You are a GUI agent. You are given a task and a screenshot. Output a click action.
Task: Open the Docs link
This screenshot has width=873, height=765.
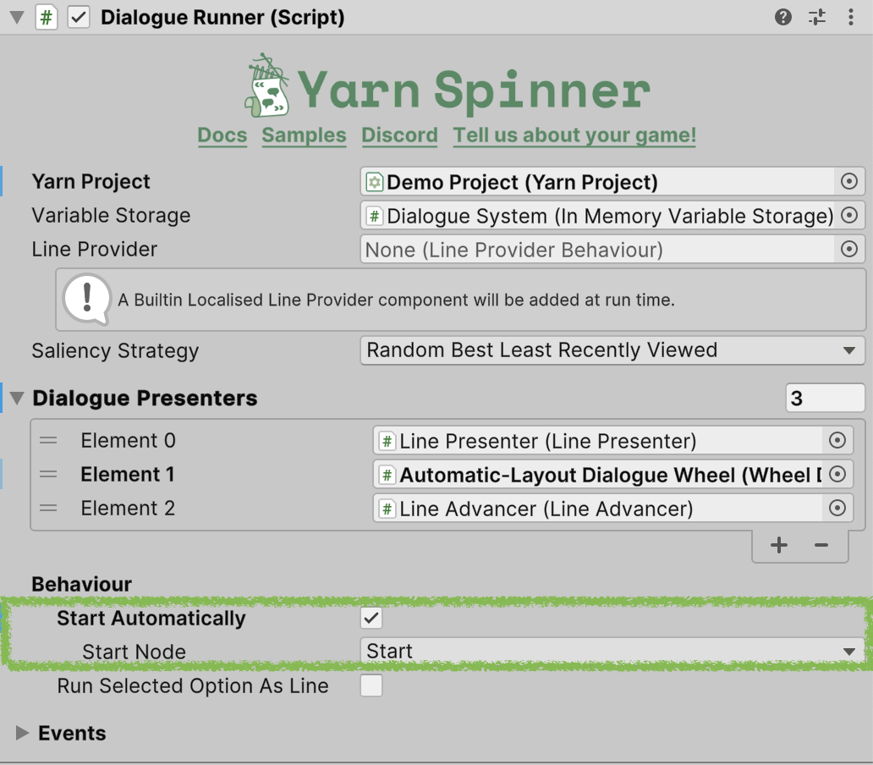(x=222, y=135)
